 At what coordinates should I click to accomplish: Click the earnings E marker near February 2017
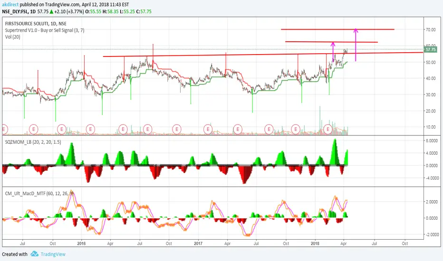[x=208, y=129]
